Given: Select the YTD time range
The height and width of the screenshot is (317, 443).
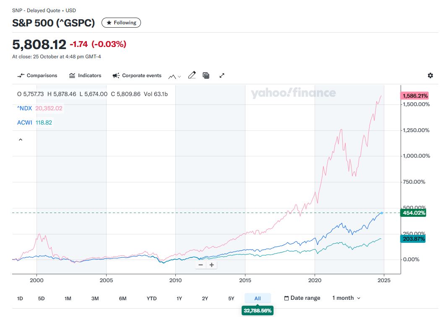Looking at the screenshot, I should (151, 299).
